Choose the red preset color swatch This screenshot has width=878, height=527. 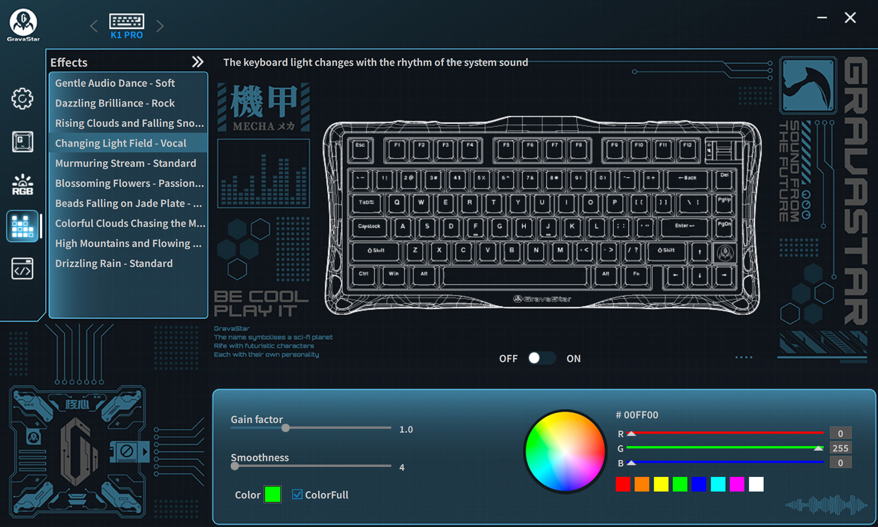(x=623, y=484)
